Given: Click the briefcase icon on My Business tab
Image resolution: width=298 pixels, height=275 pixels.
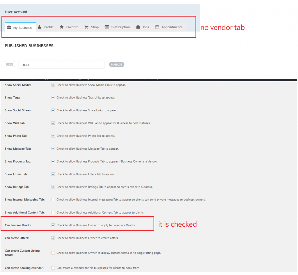Looking at the screenshot, I should [x=9, y=27].
